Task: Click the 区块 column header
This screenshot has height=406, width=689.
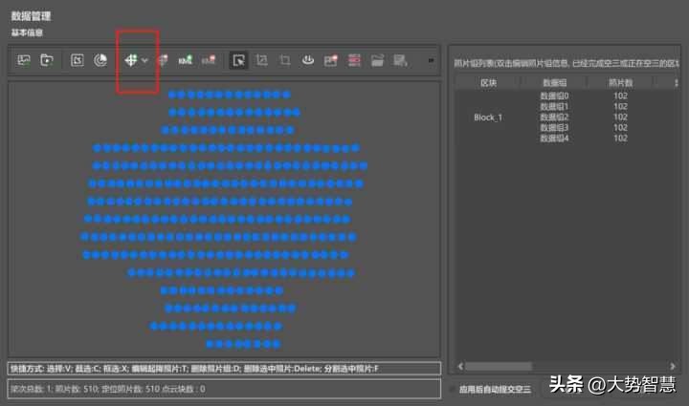Action: (x=488, y=83)
